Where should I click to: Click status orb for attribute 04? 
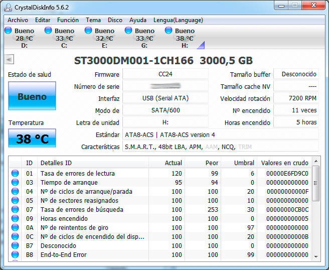coord(15,192)
